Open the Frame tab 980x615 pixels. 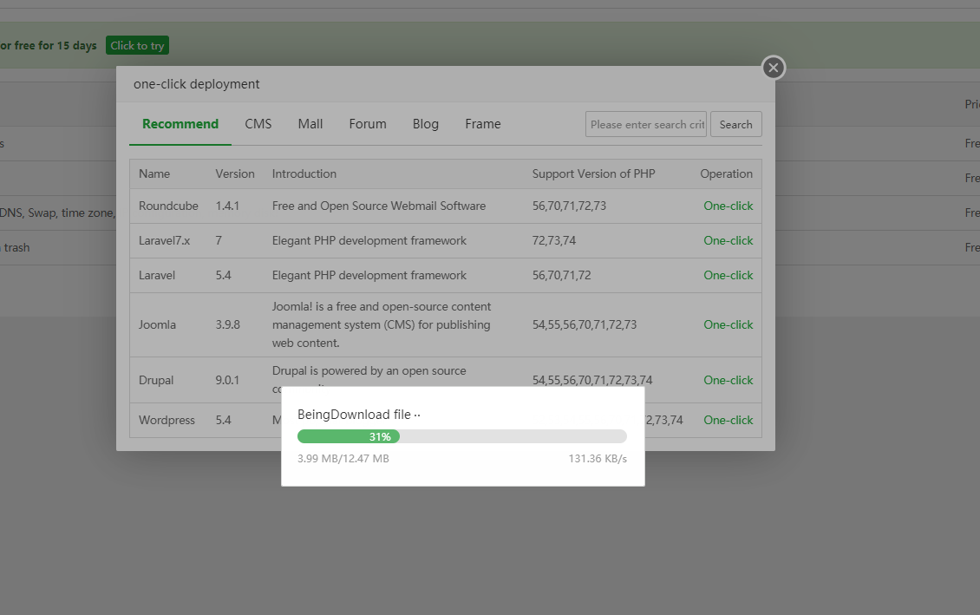point(482,124)
